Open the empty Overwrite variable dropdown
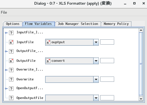 click(72, 79)
